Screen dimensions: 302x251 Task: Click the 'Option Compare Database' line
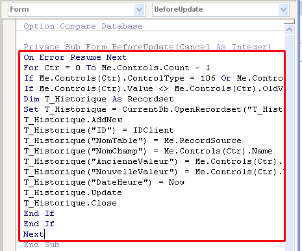tap(83, 26)
